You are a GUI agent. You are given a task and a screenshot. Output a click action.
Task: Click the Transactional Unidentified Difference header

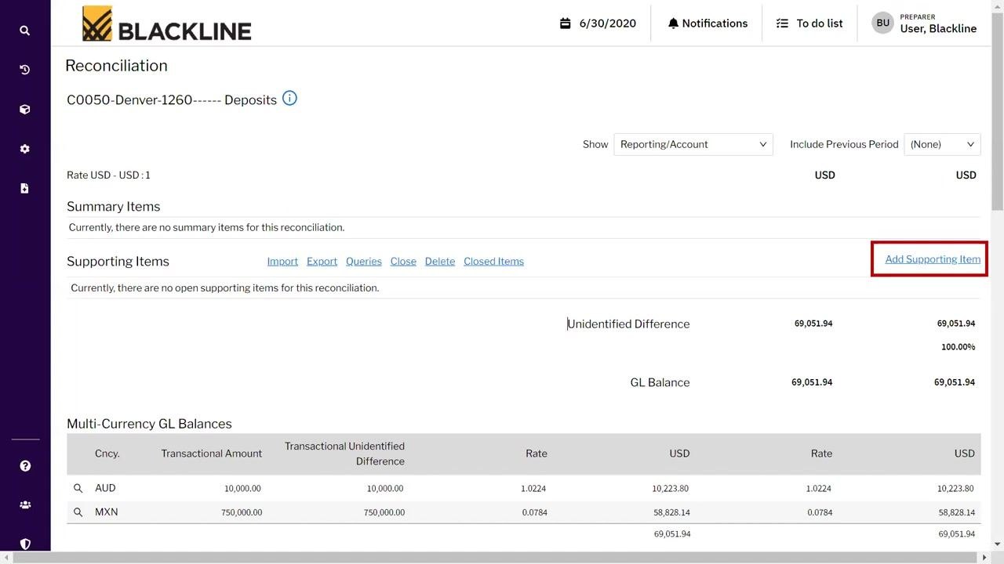click(344, 454)
